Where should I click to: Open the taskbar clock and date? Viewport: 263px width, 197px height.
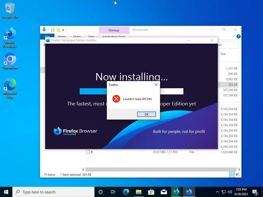tap(241, 192)
